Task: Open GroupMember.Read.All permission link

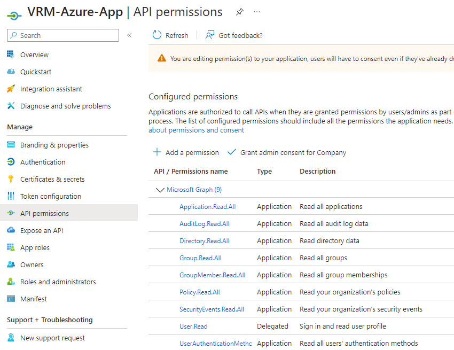Action: coord(212,275)
